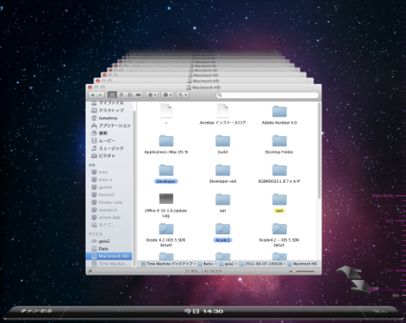Click the file list vertical scrollbar

pyautogui.click(x=320, y=151)
